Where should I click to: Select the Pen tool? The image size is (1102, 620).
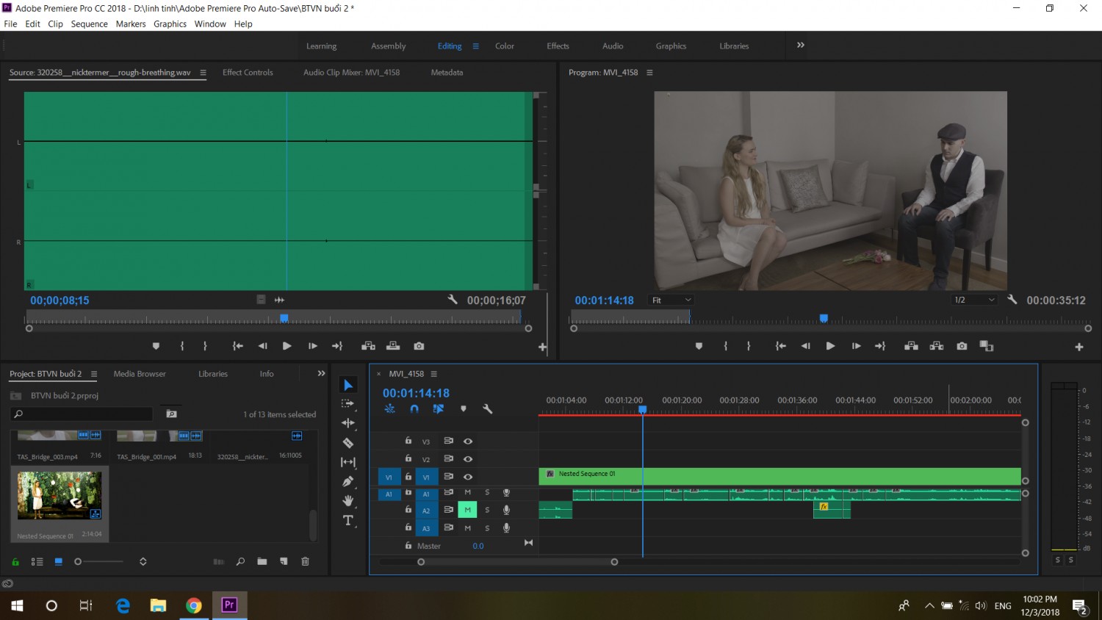pyautogui.click(x=348, y=481)
